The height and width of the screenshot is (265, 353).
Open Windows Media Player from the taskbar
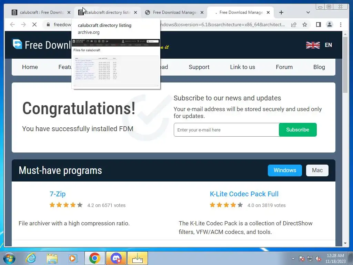[x=73, y=258]
